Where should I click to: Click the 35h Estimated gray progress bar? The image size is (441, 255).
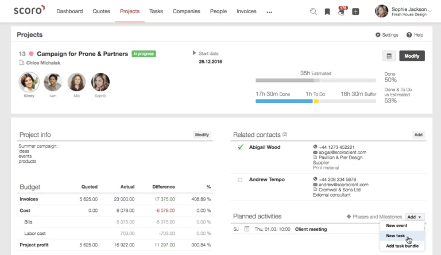(x=316, y=81)
